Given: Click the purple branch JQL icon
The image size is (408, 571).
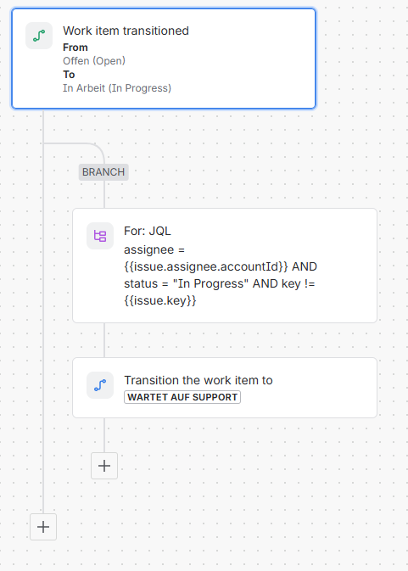Looking at the screenshot, I should click(x=100, y=236).
